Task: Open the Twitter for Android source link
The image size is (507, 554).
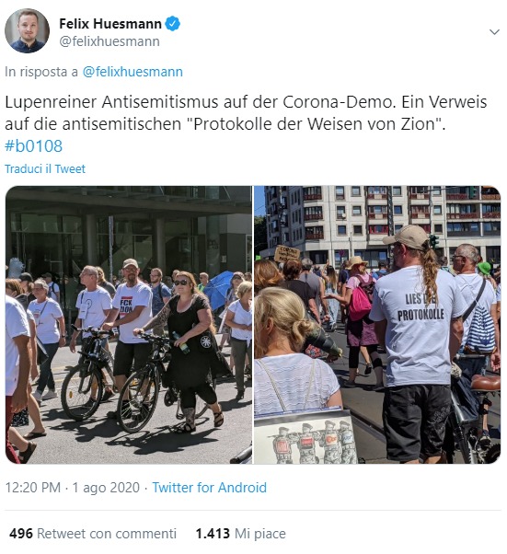Action: [x=209, y=488]
